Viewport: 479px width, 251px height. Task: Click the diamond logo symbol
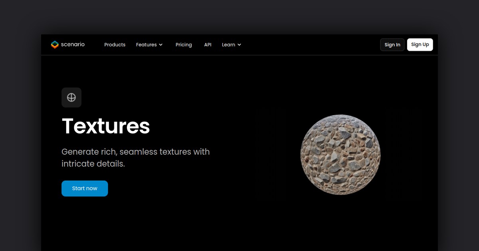tap(54, 44)
